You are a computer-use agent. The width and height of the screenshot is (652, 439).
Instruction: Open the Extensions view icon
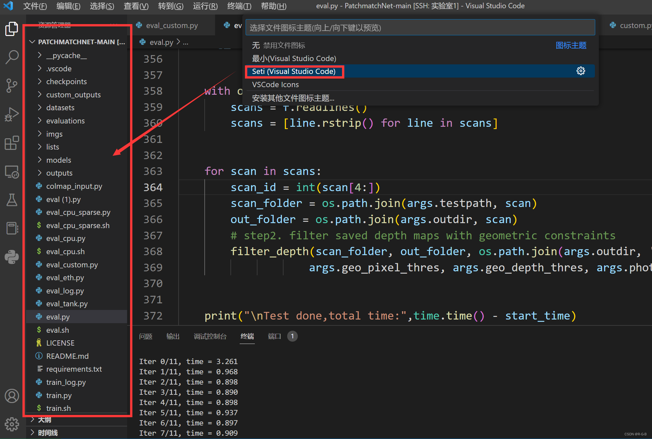coord(12,143)
